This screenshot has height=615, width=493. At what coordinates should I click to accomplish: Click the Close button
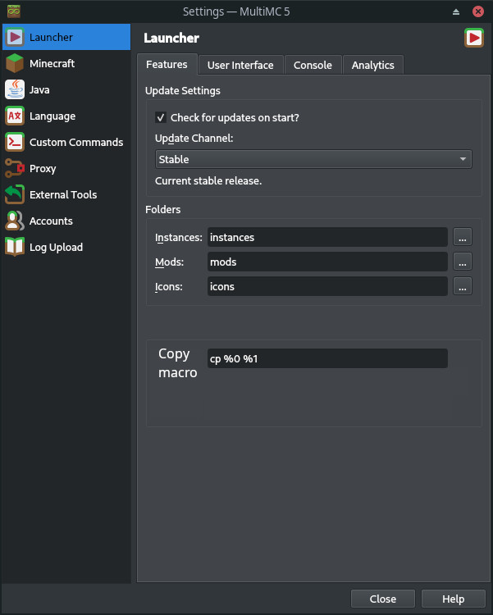coord(383,599)
